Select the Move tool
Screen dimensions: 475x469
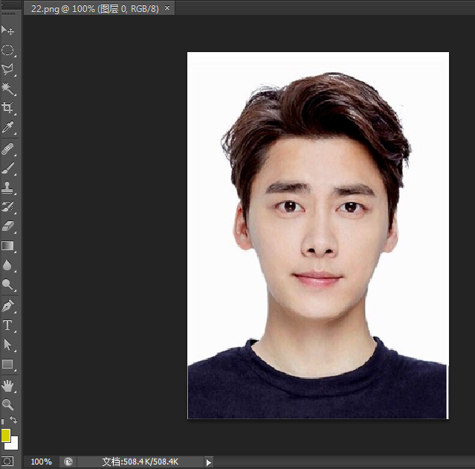coord(7,31)
